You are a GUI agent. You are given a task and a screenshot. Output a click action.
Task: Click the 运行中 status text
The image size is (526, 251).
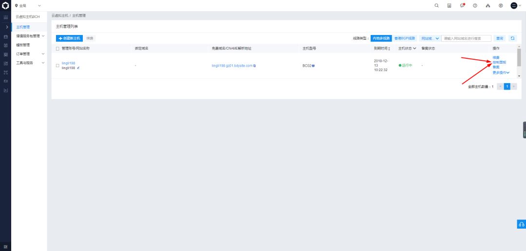(407, 65)
